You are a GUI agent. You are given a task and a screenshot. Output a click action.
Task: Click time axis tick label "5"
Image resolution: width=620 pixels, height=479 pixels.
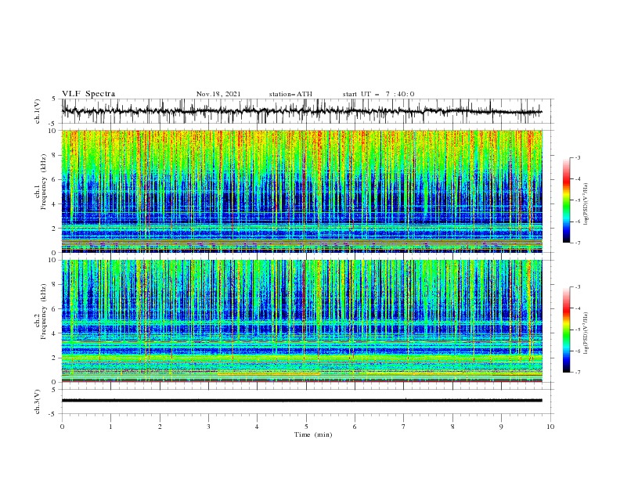point(306,427)
